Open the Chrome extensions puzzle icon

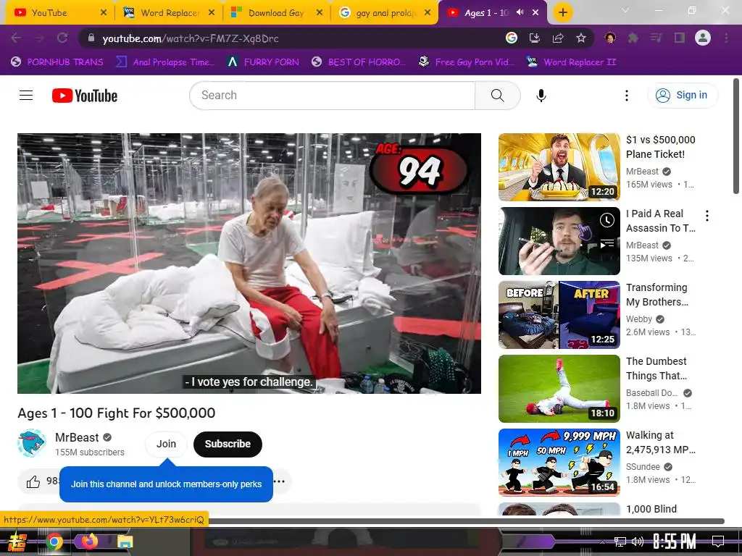(633, 38)
